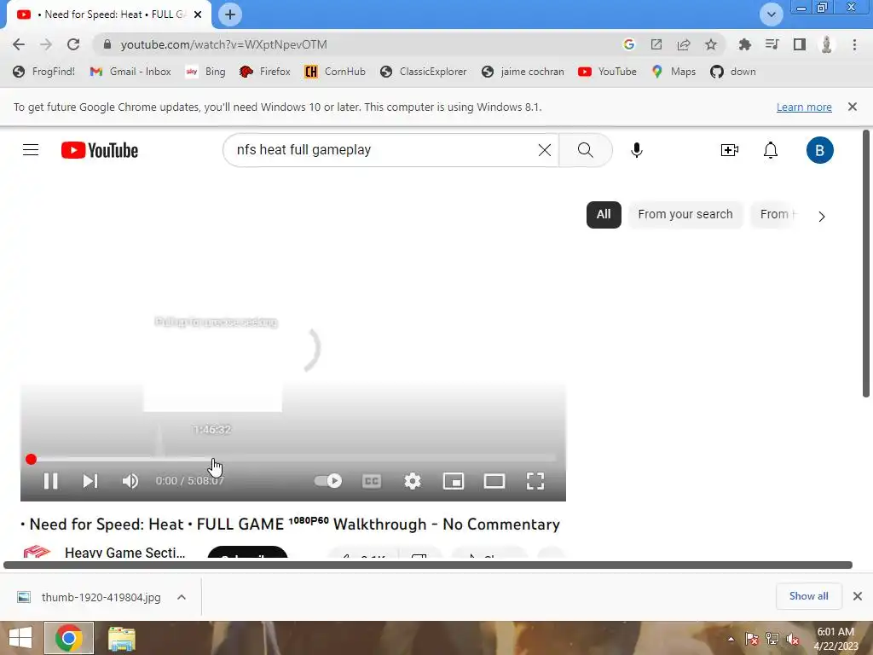Open Chrome profile avatar
The width and height of the screenshot is (873, 655).
827,44
